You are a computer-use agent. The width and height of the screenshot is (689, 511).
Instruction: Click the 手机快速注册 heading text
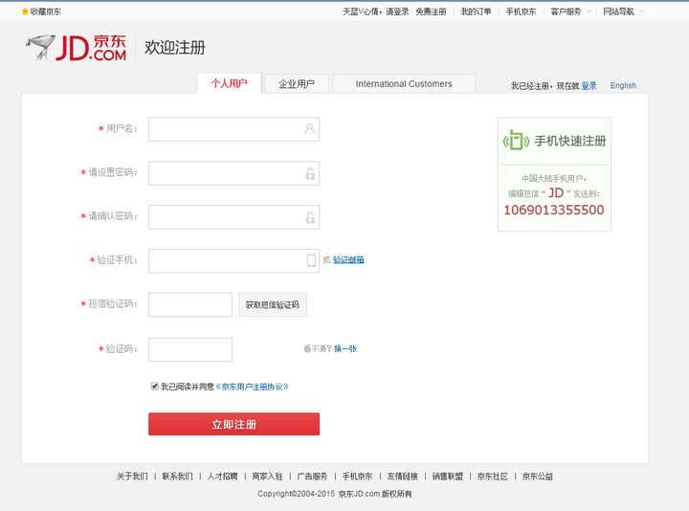570,141
